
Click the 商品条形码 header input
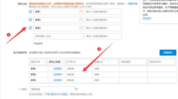[x=162, y=62]
